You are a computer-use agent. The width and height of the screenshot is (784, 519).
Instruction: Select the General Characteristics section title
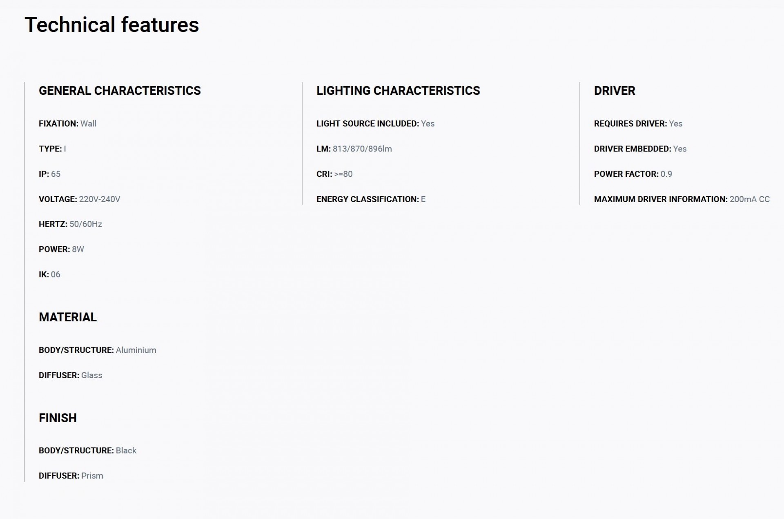(x=120, y=91)
